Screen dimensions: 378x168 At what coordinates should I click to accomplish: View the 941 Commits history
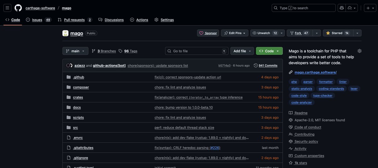click(266, 66)
